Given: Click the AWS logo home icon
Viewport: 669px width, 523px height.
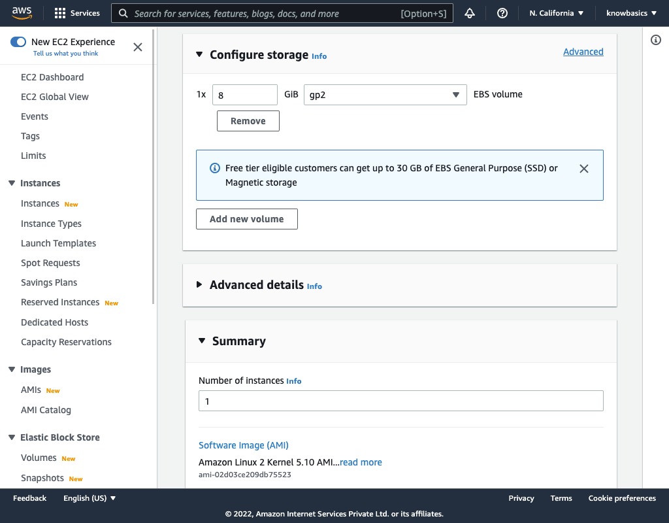Looking at the screenshot, I should point(22,13).
